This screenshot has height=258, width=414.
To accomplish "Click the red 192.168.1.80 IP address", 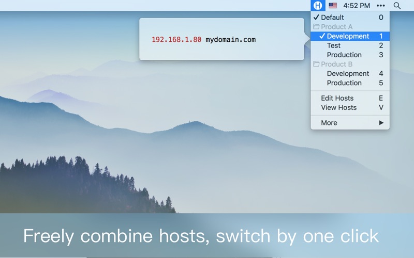I will [x=176, y=40].
